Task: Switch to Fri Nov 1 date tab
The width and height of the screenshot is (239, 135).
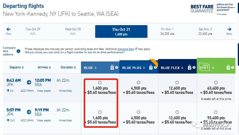Action: pos(167,31)
